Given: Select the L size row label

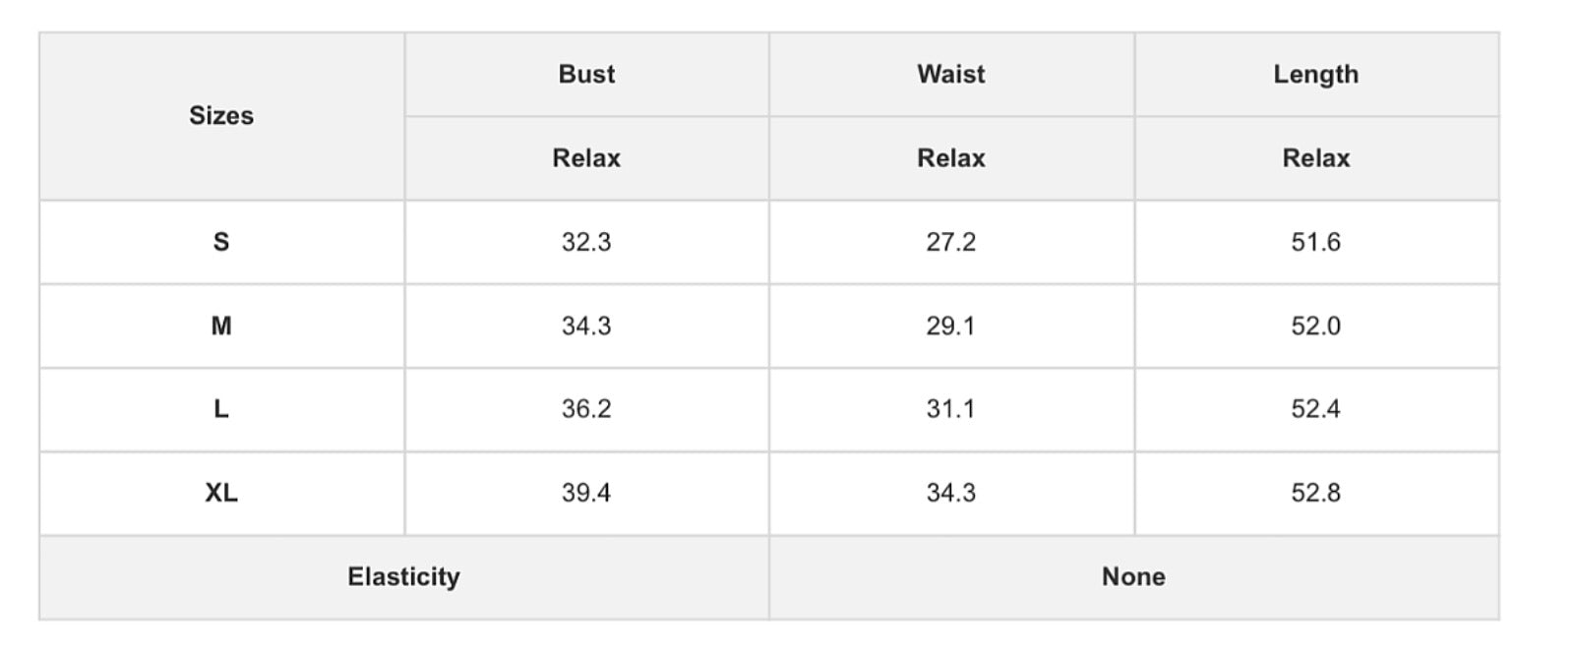Looking at the screenshot, I should 221,409.
